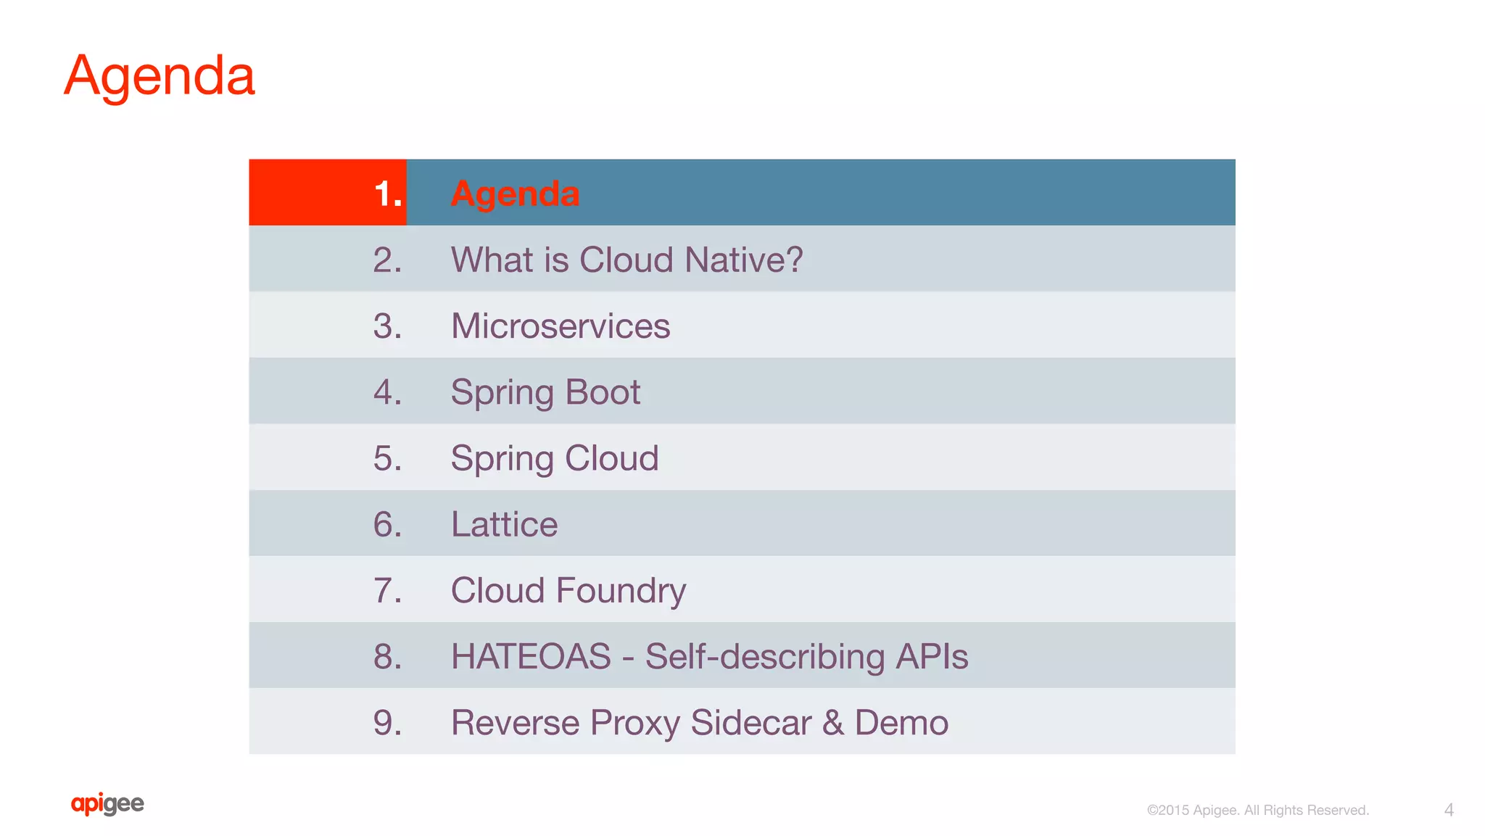Click 'HATEOAS - Self-describing APIs' row
The width and height of the screenshot is (1485, 836).
tap(709, 656)
